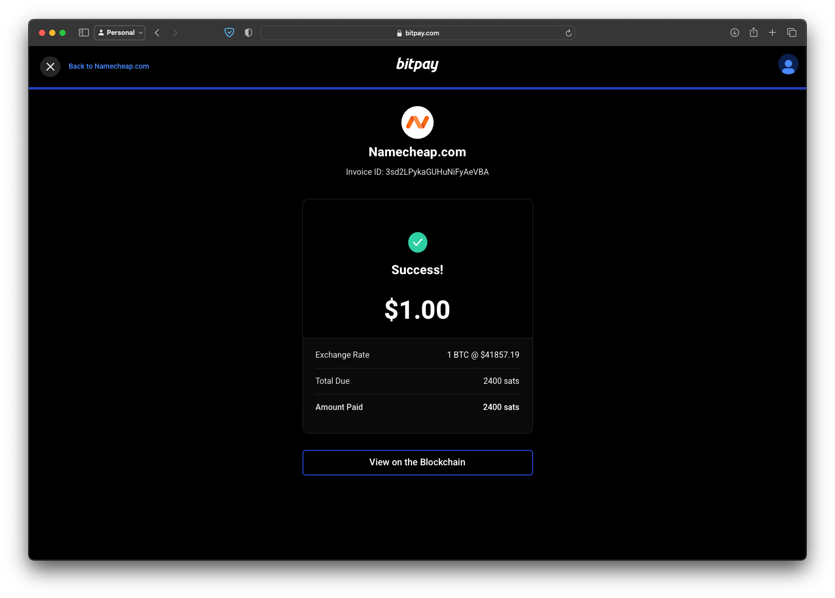Focus the bitpay.com address bar
This screenshot has width=835, height=598.
tap(417, 33)
